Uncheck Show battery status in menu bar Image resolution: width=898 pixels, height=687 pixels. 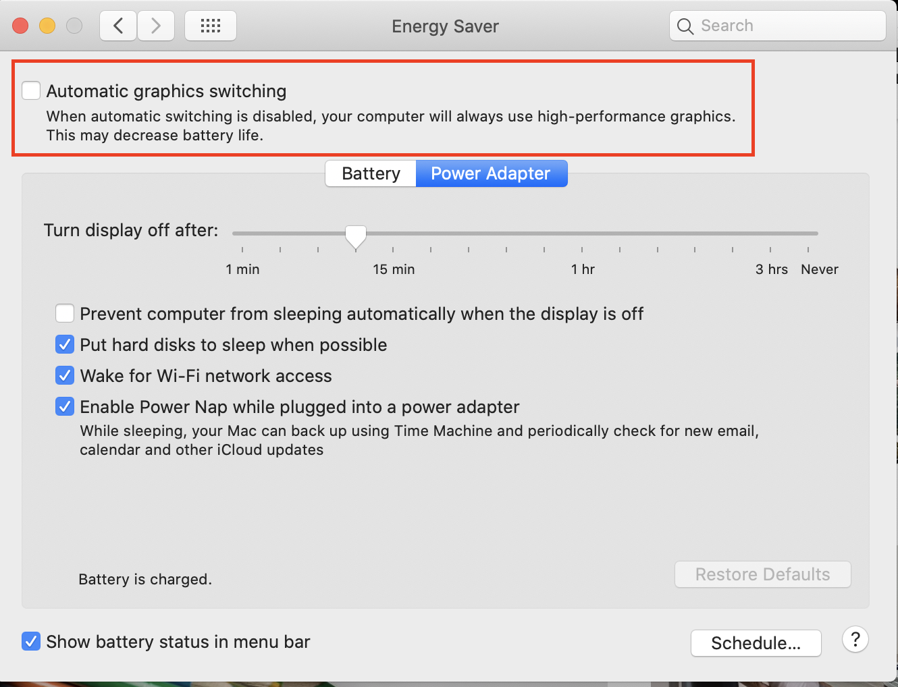pos(31,641)
